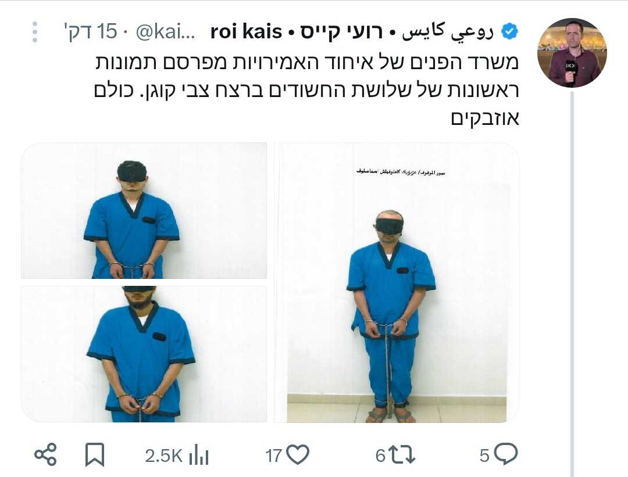The image size is (628, 477).
Task: Click the Hebrew tweet text body
Action: coord(306,90)
